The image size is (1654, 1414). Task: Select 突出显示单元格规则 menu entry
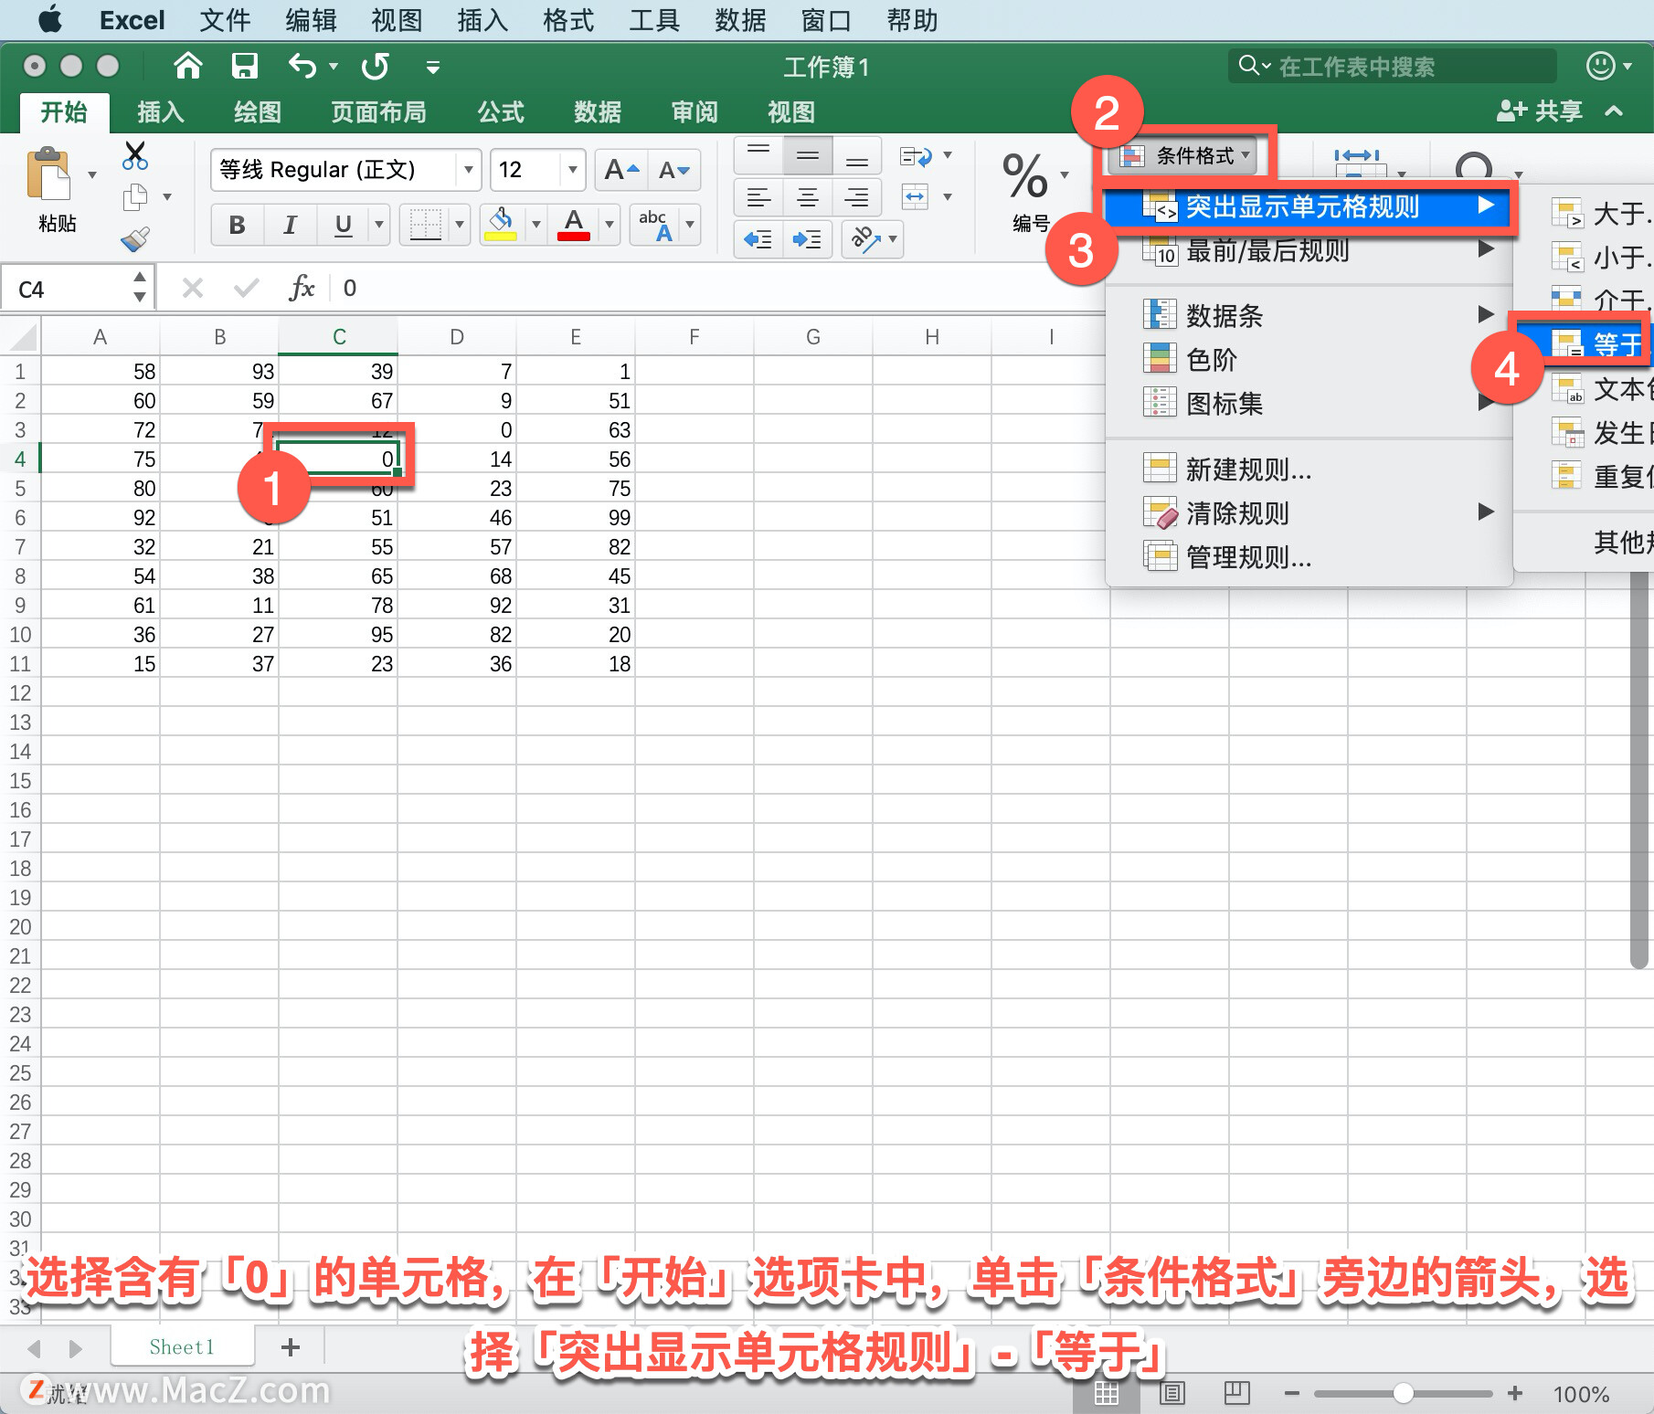pos(1307,207)
